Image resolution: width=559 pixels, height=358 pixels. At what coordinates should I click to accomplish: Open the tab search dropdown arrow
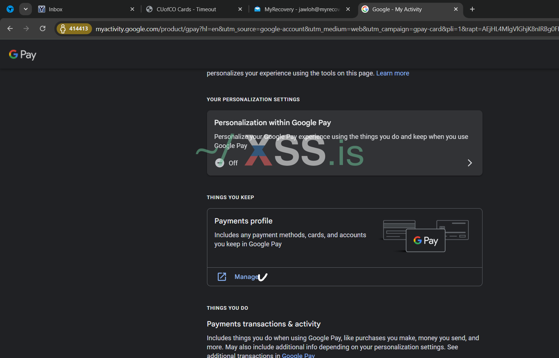[x=26, y=9]
